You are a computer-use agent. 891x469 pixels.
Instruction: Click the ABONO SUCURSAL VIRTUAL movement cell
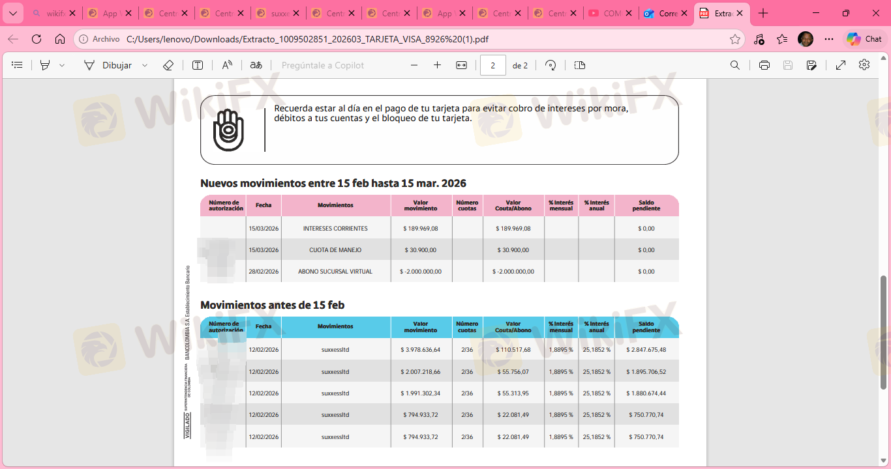(335, 272)
